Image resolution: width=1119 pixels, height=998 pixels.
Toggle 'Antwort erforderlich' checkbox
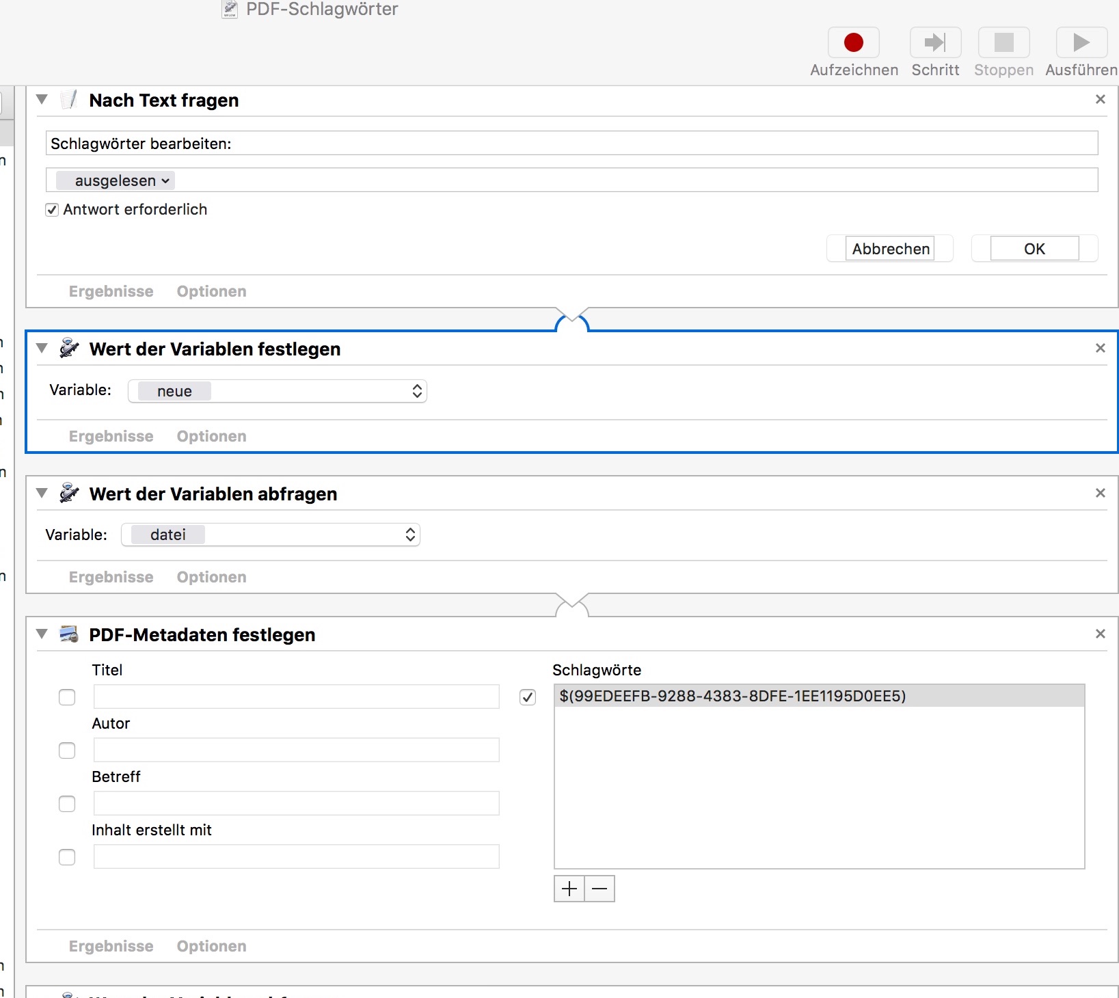tap(52, 210)
